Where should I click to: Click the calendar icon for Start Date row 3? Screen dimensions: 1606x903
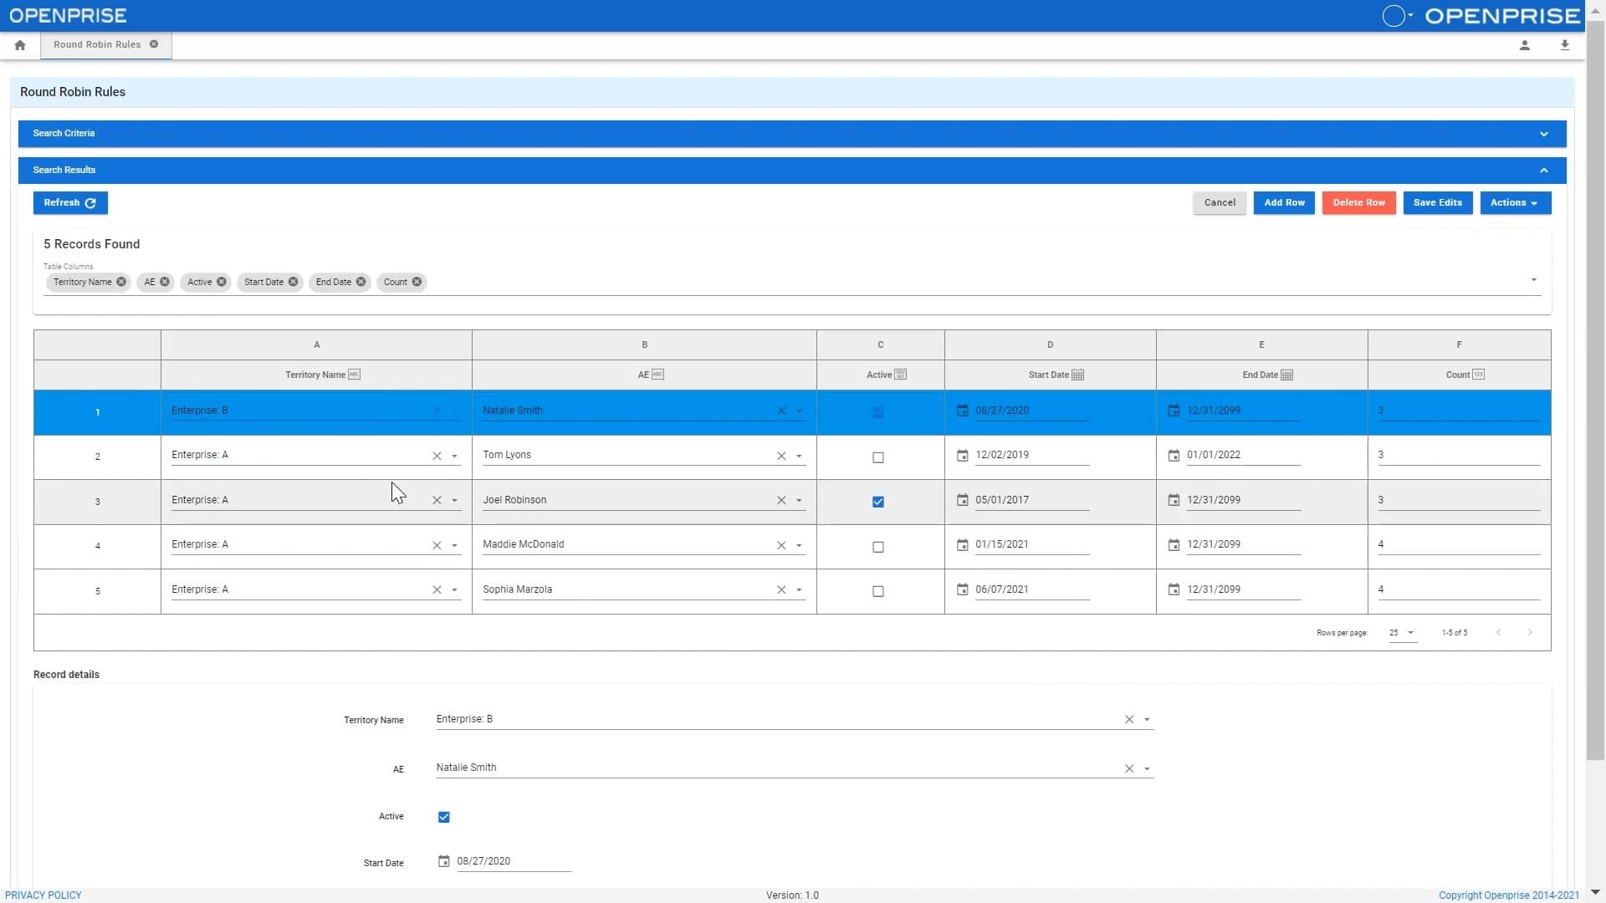tap(963, 499)
